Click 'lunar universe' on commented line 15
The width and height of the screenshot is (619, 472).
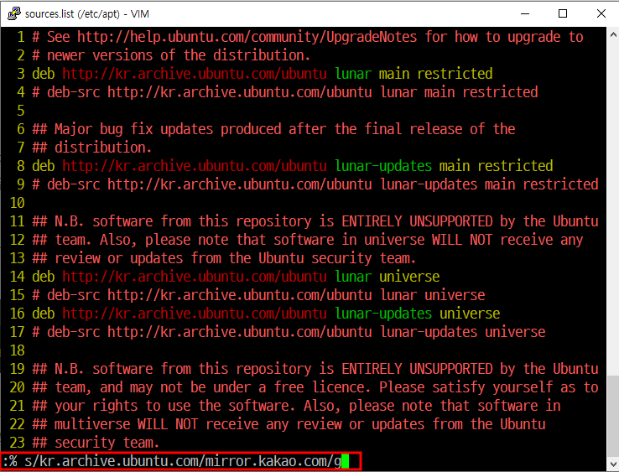click(x=433, y=295)
